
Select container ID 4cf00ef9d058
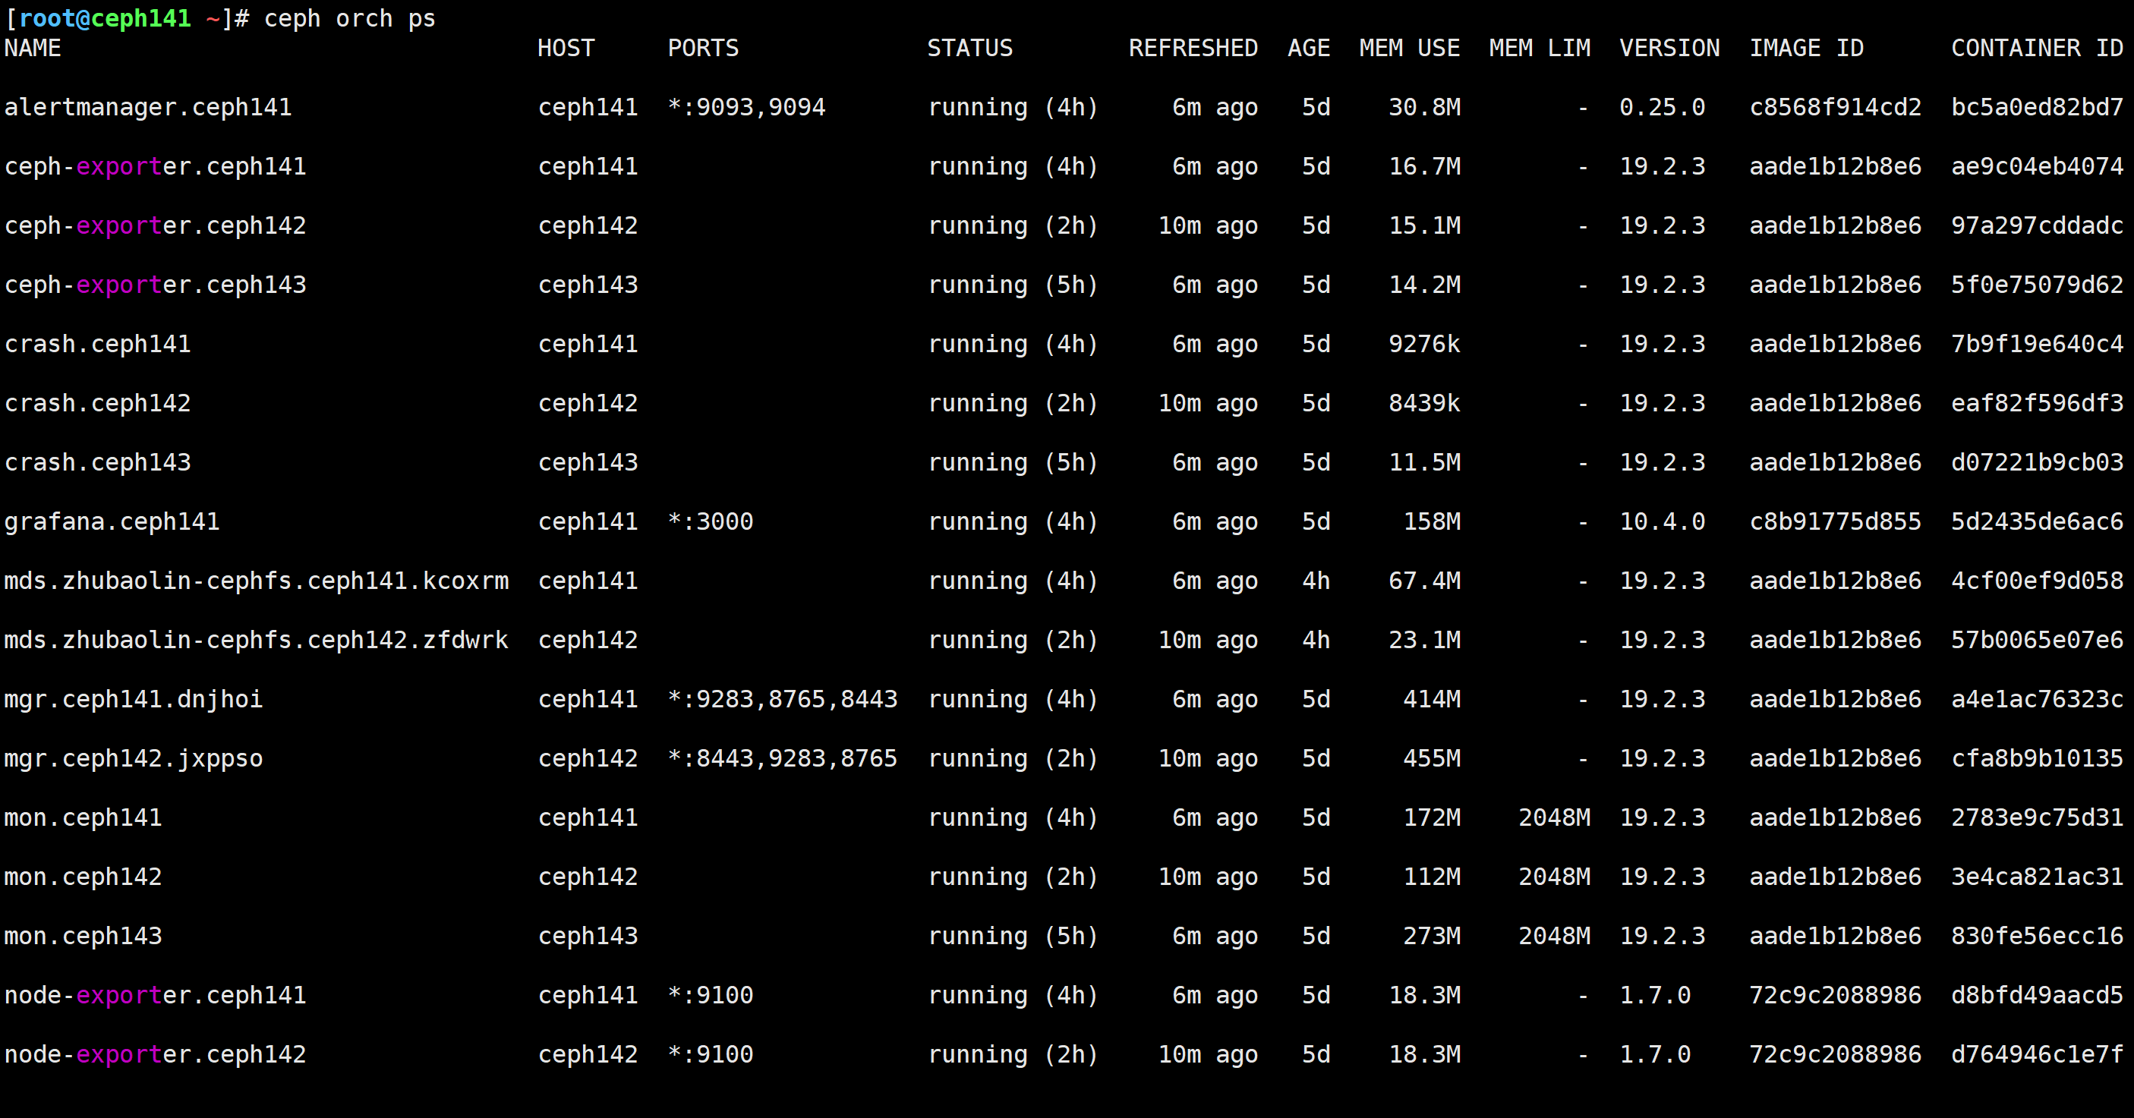coord(2037,581)
